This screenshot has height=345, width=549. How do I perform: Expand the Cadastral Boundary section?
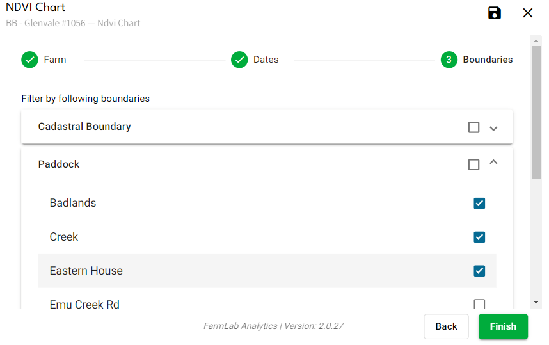493,128
